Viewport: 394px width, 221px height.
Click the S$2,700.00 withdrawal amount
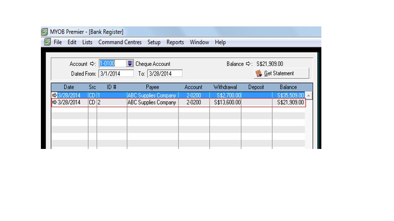pos(229,95)
